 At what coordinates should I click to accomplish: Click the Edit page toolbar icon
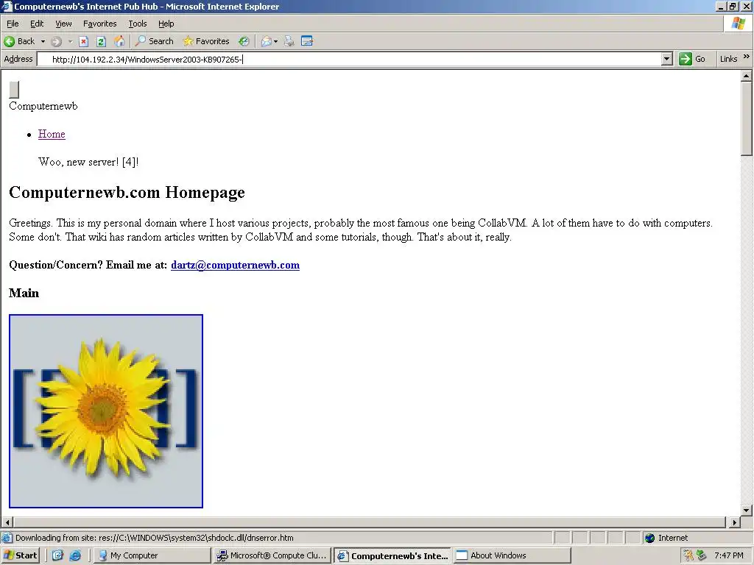click(x=307, y=41)
